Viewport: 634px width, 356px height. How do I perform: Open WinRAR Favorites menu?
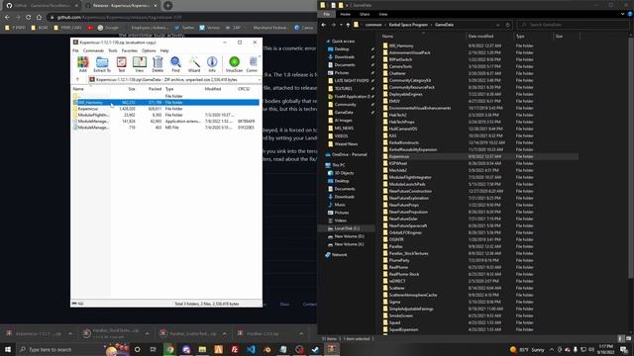click(130, 50)
